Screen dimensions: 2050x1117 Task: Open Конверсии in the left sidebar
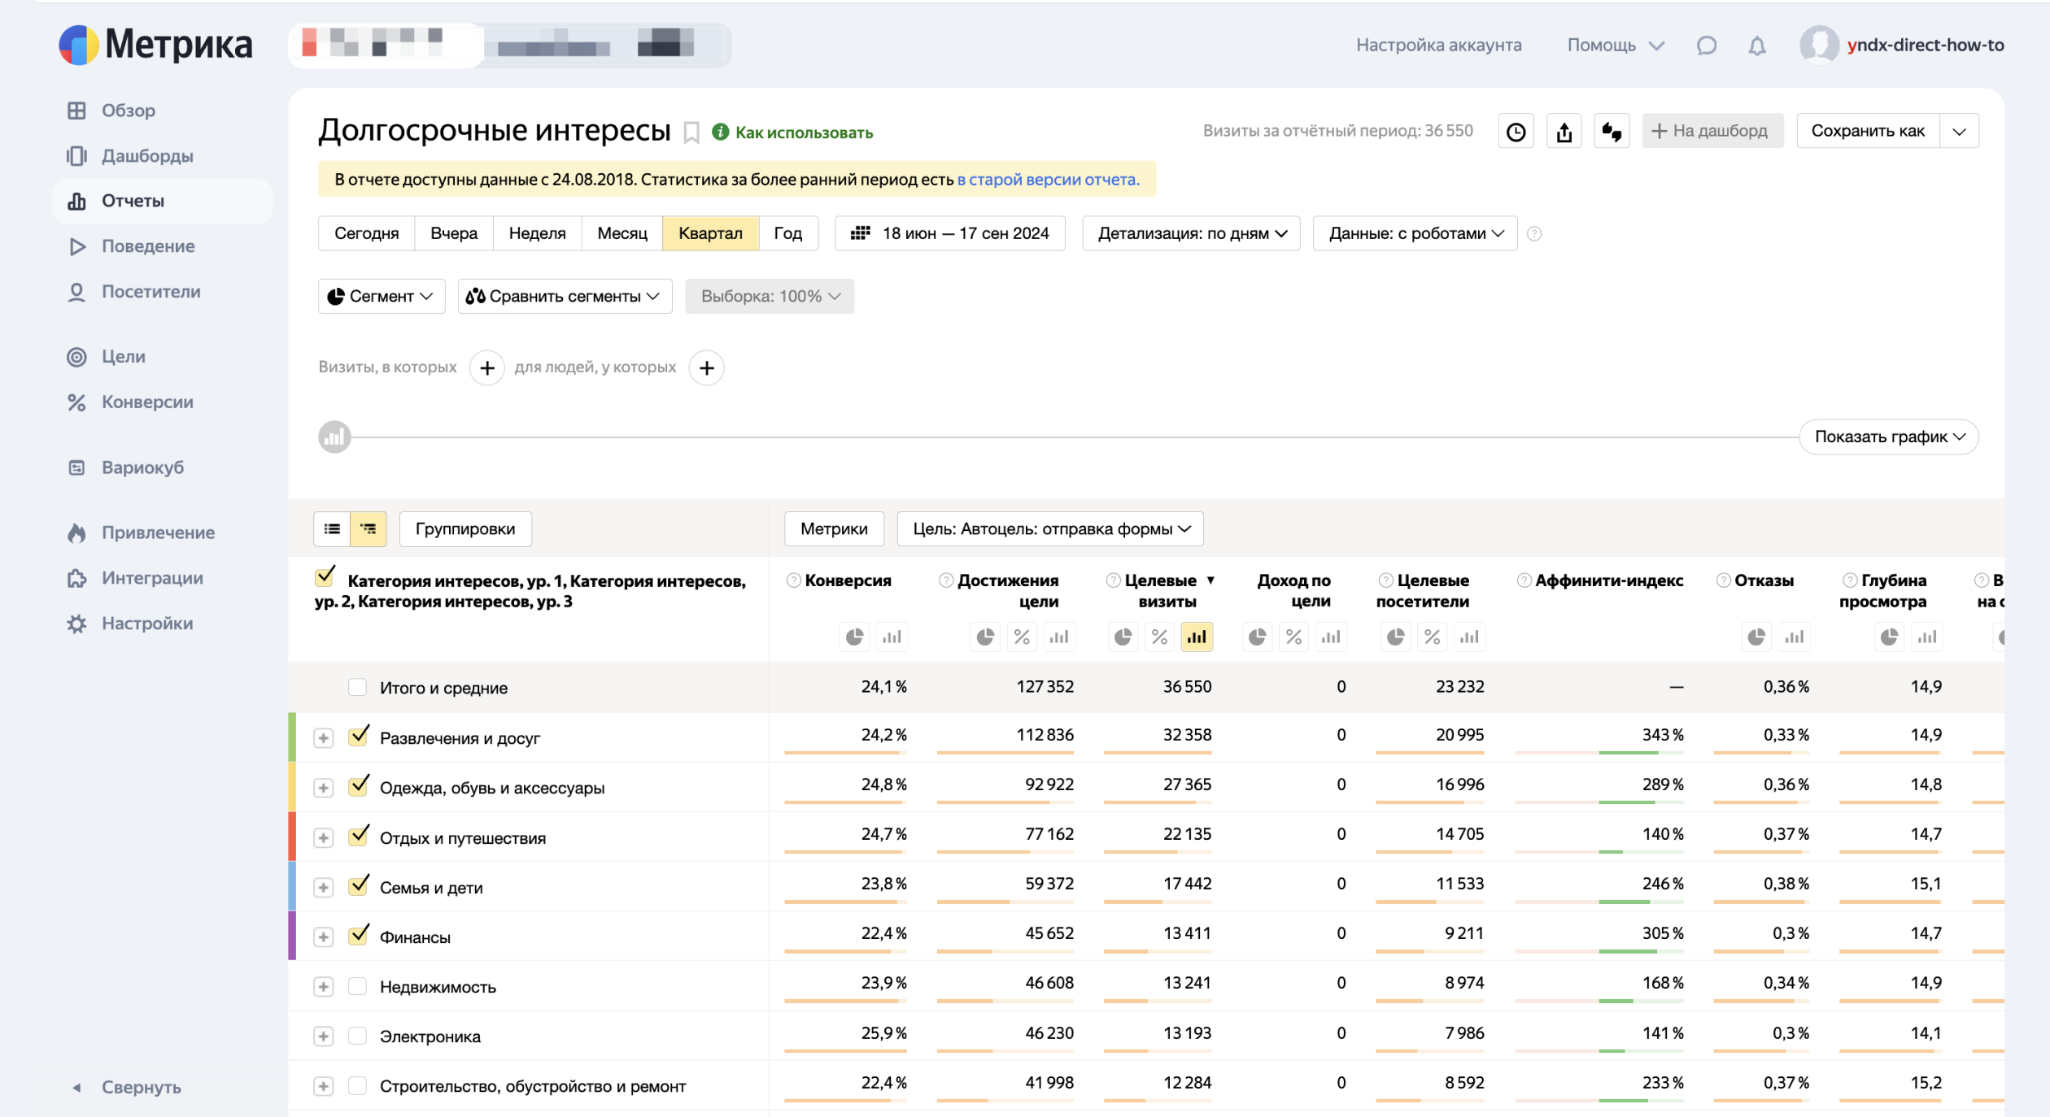[147, 402]
